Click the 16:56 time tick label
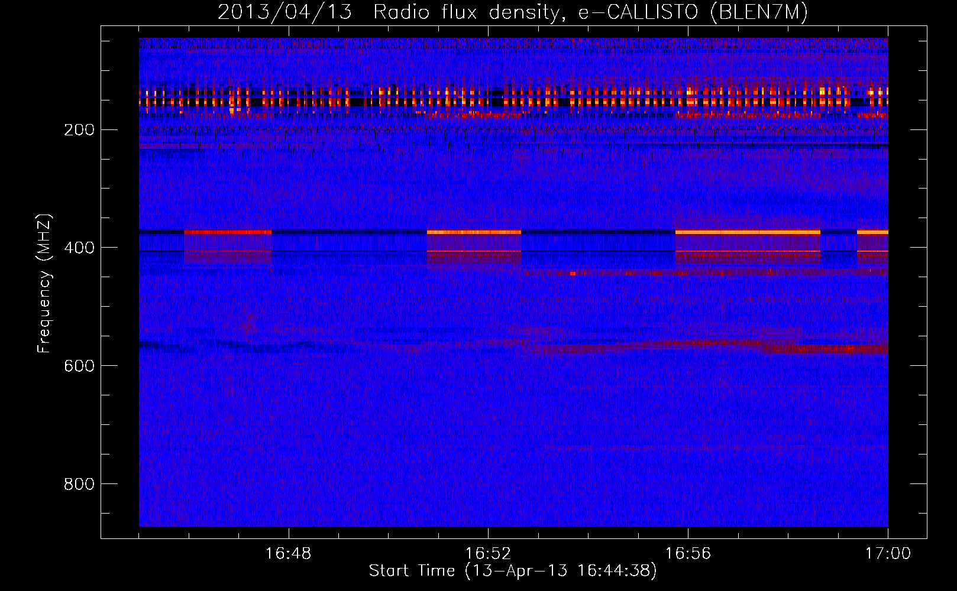 (688, 554)
